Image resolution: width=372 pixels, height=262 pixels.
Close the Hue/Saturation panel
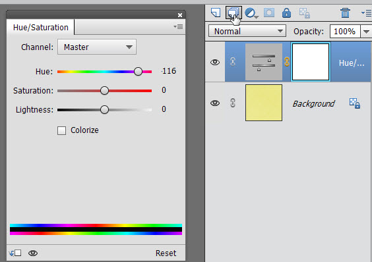point(180,15)
